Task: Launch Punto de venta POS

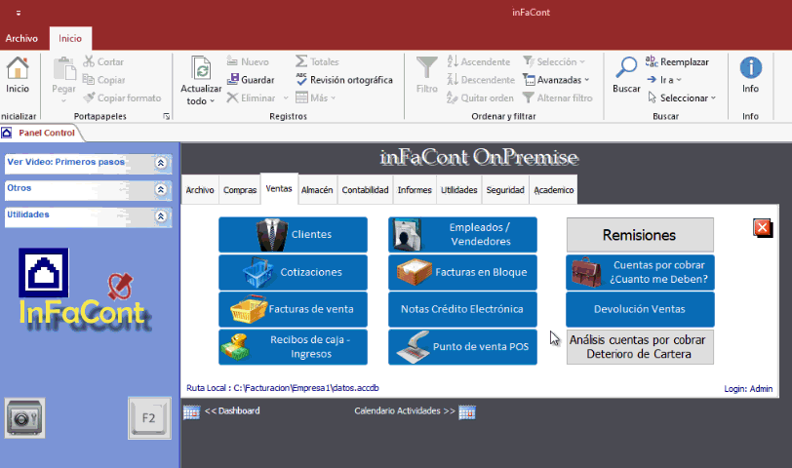Action: (x=462, y=347)
